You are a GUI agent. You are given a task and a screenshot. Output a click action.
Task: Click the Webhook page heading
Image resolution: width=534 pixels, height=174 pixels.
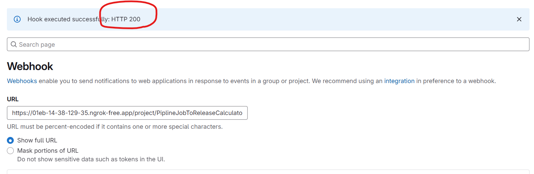click(x=30, y=66)
